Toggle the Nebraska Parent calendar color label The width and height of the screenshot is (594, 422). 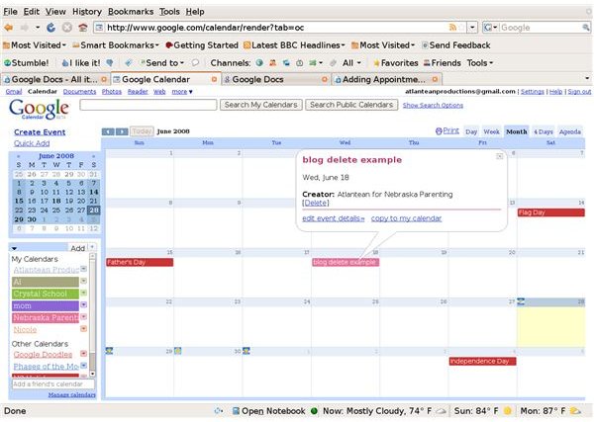[46, 317]
